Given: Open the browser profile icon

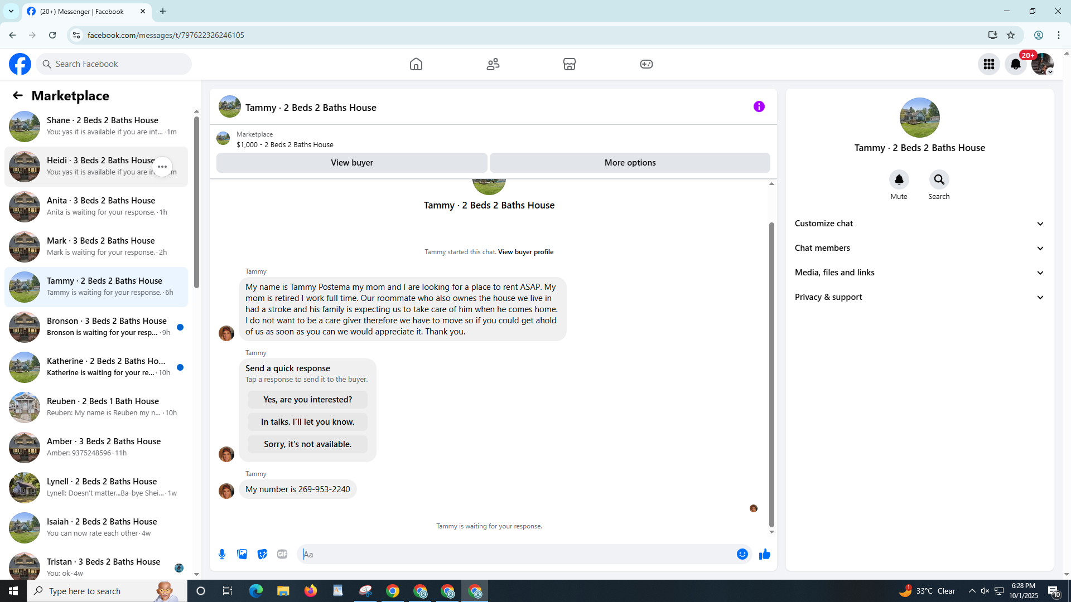Looking at the screenshot, I should pos(1039,35).
